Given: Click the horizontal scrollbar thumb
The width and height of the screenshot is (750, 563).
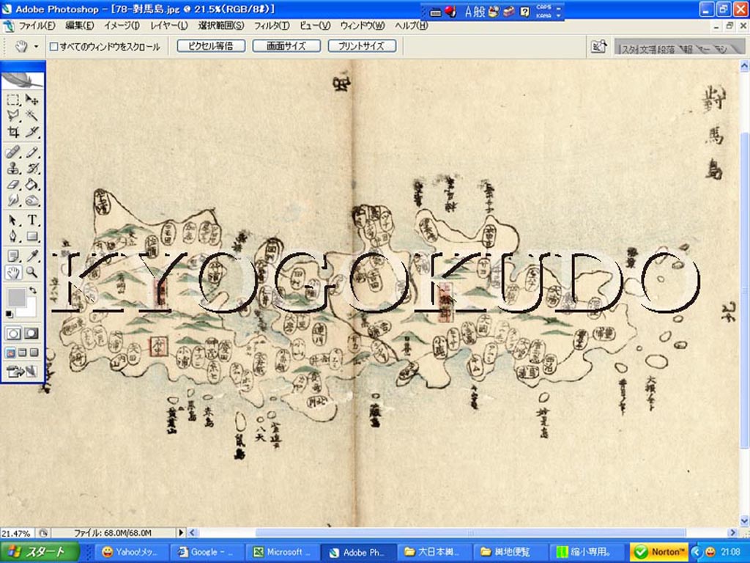Looking at the screenshot, I should tap(471, 532).
